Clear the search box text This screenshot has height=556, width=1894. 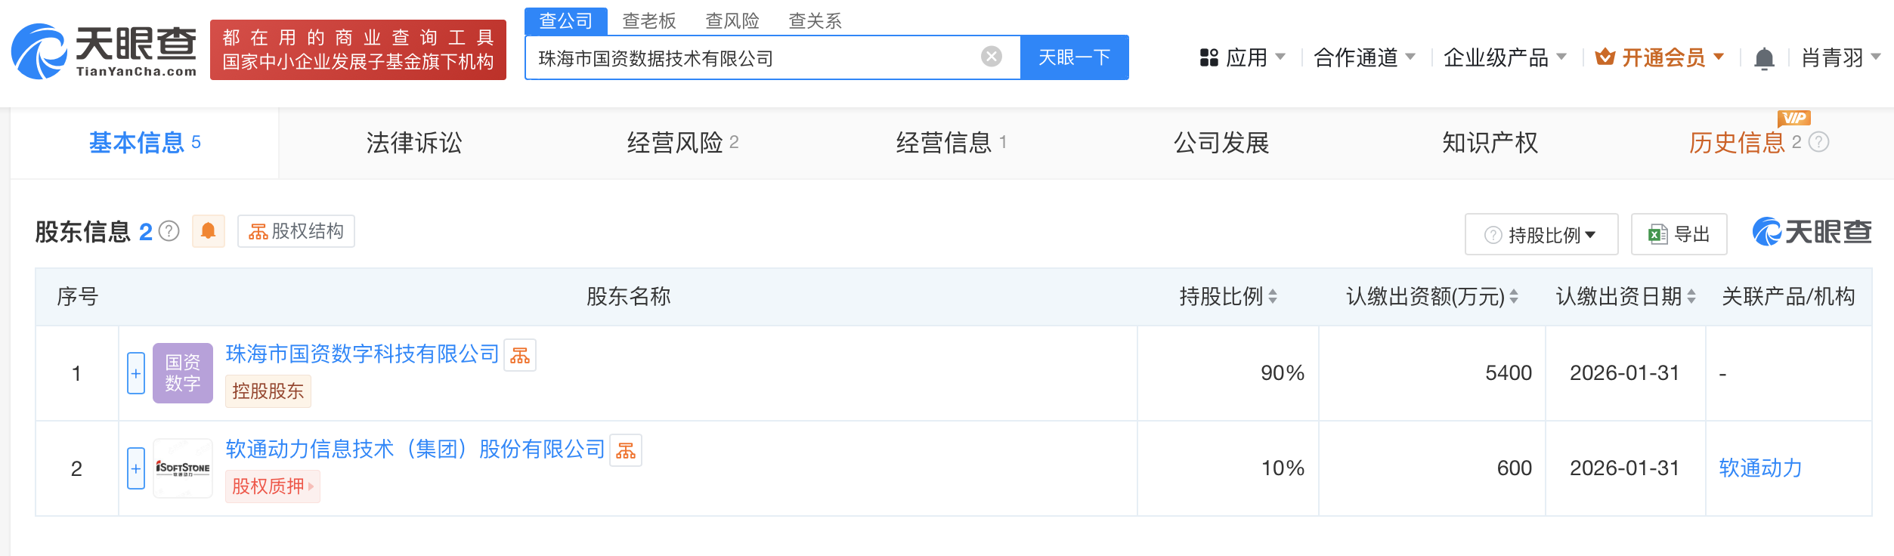pos(991,57)
